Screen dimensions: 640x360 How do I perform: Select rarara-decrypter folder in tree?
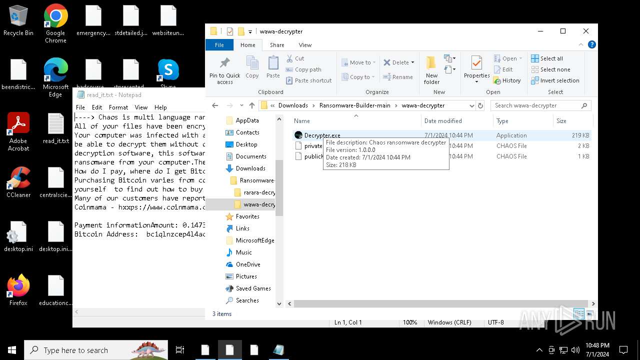(x=255, y=192)
